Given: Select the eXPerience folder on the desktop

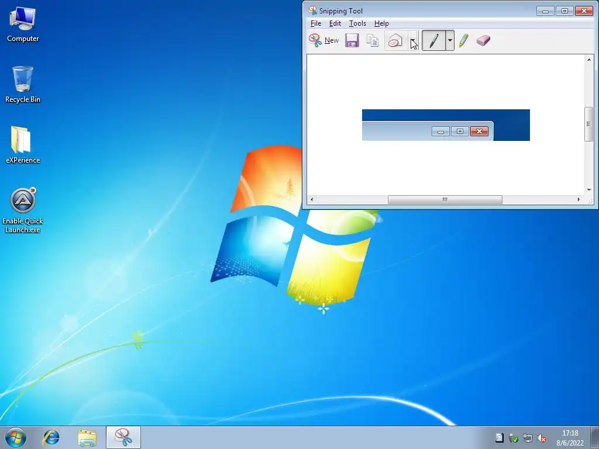Looking at the screenshot, I should tap(23, 145).
